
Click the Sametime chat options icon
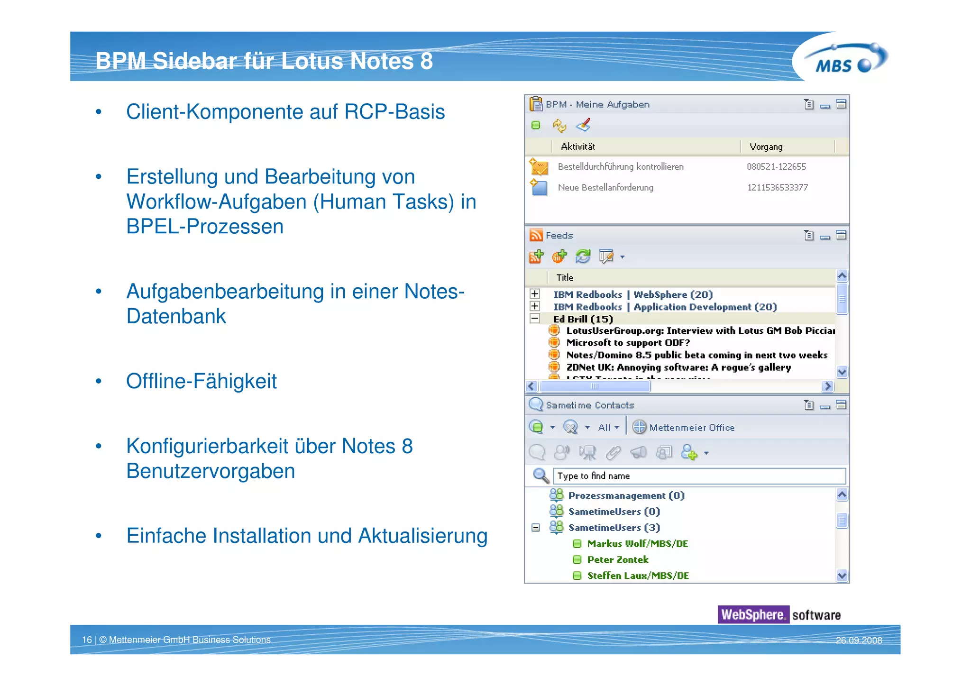570,427
